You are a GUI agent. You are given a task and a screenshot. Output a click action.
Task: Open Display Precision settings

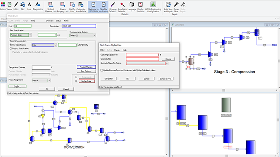pos(140,7)
